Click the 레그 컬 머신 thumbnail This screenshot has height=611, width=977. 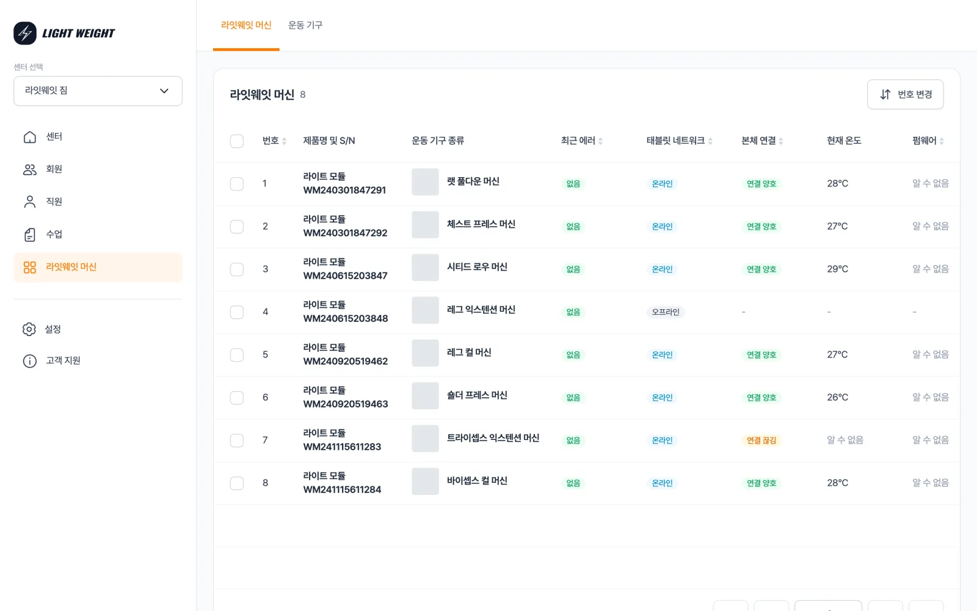[x=425, y=353]
